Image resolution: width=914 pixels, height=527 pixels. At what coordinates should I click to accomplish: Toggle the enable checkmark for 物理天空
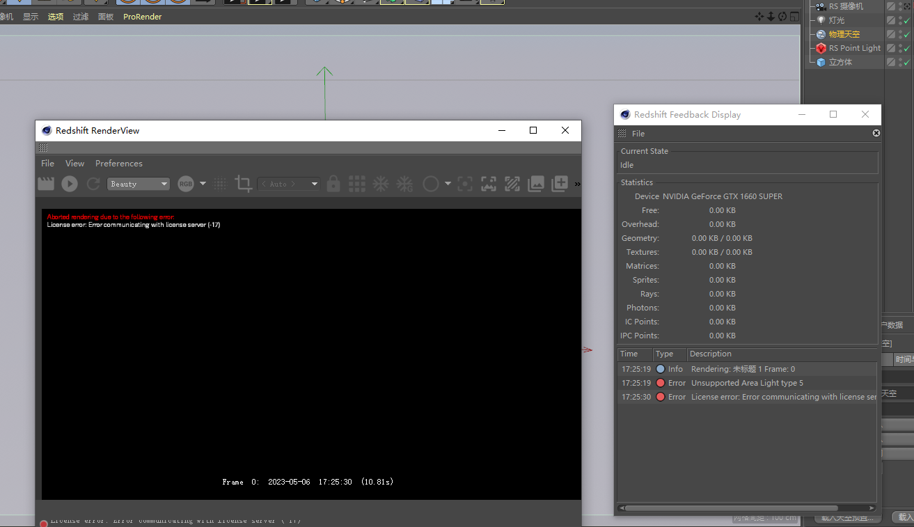906,34
